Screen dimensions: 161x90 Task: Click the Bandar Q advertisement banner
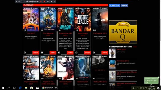coord(123,32)
